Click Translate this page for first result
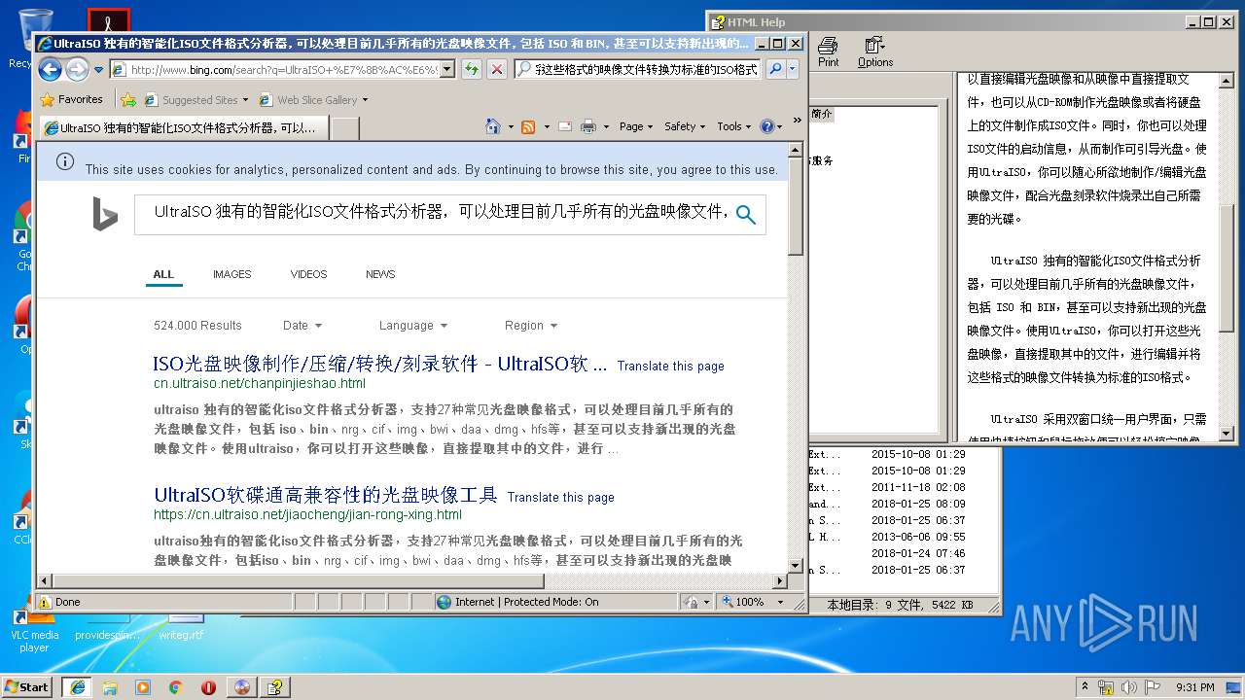The image size is (1245, 700). pyautogui.click(x=670, y=367)
